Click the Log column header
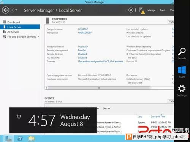Viewport: 190px width, 142px height. coord(140,117)
